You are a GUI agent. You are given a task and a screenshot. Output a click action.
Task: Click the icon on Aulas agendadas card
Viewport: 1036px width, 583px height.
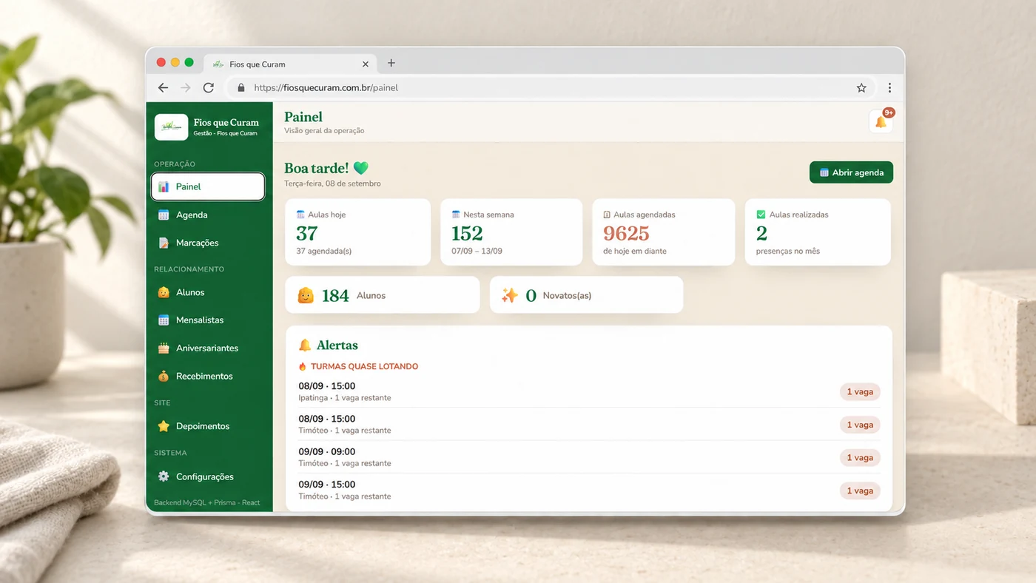(x=607, y=215)
